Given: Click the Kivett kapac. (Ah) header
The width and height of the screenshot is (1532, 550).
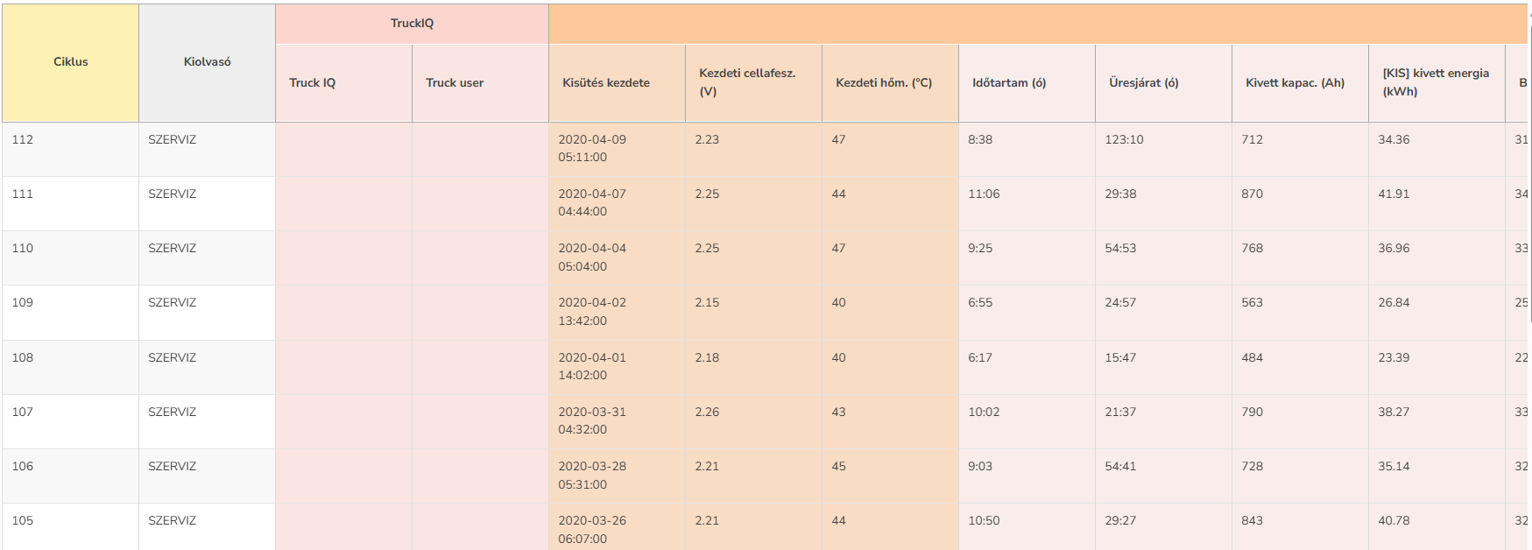Looking at the screenshot, I should (1295, 83).
